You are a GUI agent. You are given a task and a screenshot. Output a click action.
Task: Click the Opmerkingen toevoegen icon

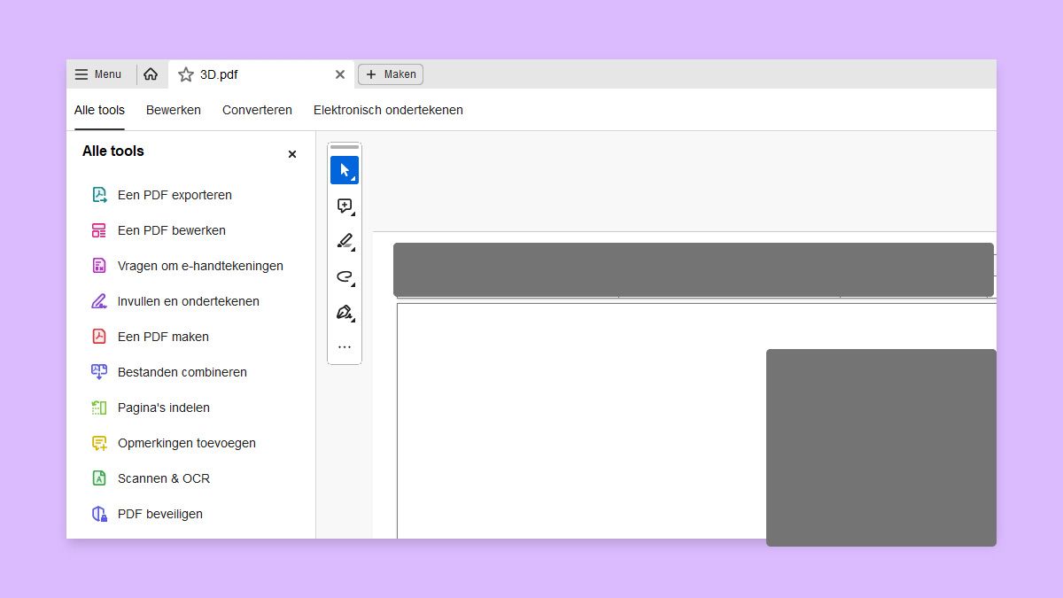(x=99, y=443)
